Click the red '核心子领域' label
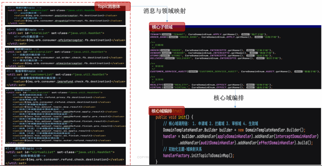Image resolution: width=322 pixels, height=166 pixels. click(x=167, y=27)
